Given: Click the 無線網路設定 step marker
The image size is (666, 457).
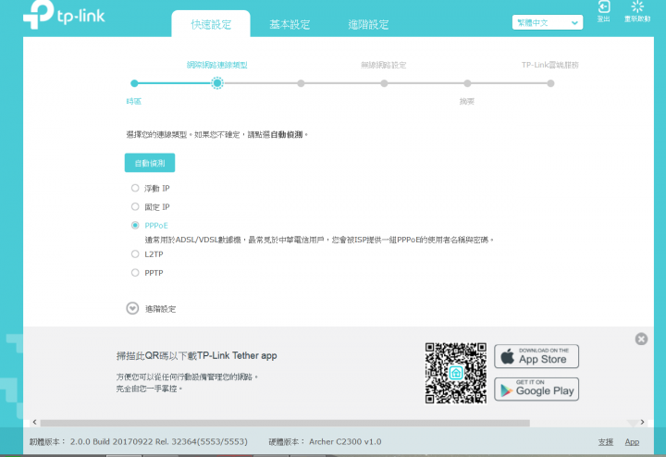Looking at the screenshot, I should [384, 83].
